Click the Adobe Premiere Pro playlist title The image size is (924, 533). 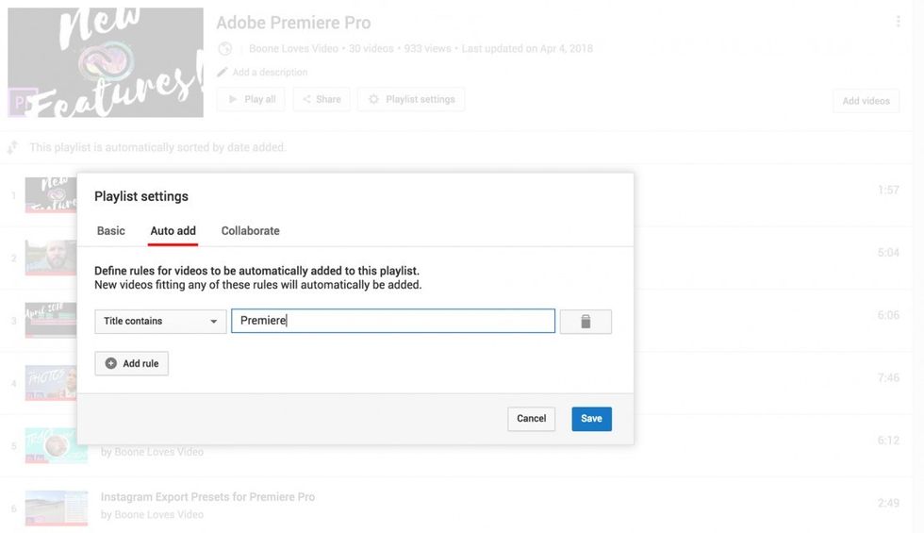293,23
